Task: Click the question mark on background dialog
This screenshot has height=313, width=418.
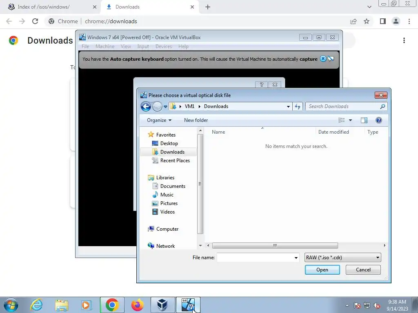Action: tap(262, 84)
